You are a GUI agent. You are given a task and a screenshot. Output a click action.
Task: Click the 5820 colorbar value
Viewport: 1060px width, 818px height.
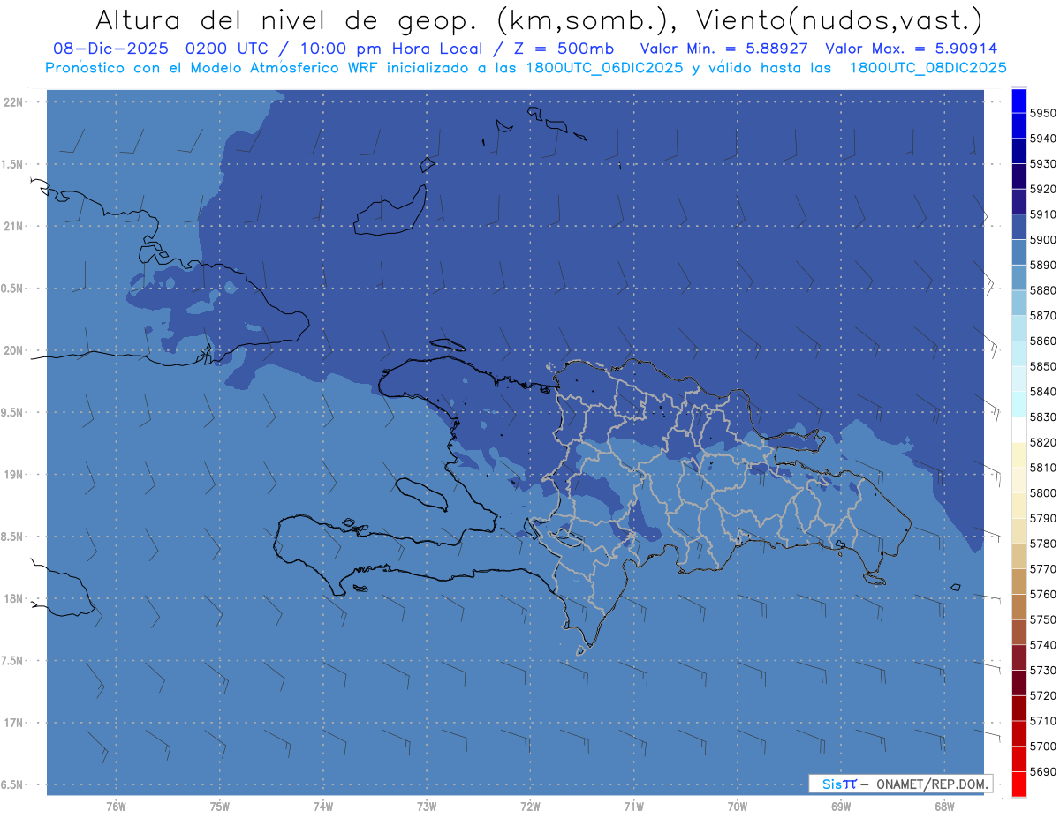(1043, 442)
